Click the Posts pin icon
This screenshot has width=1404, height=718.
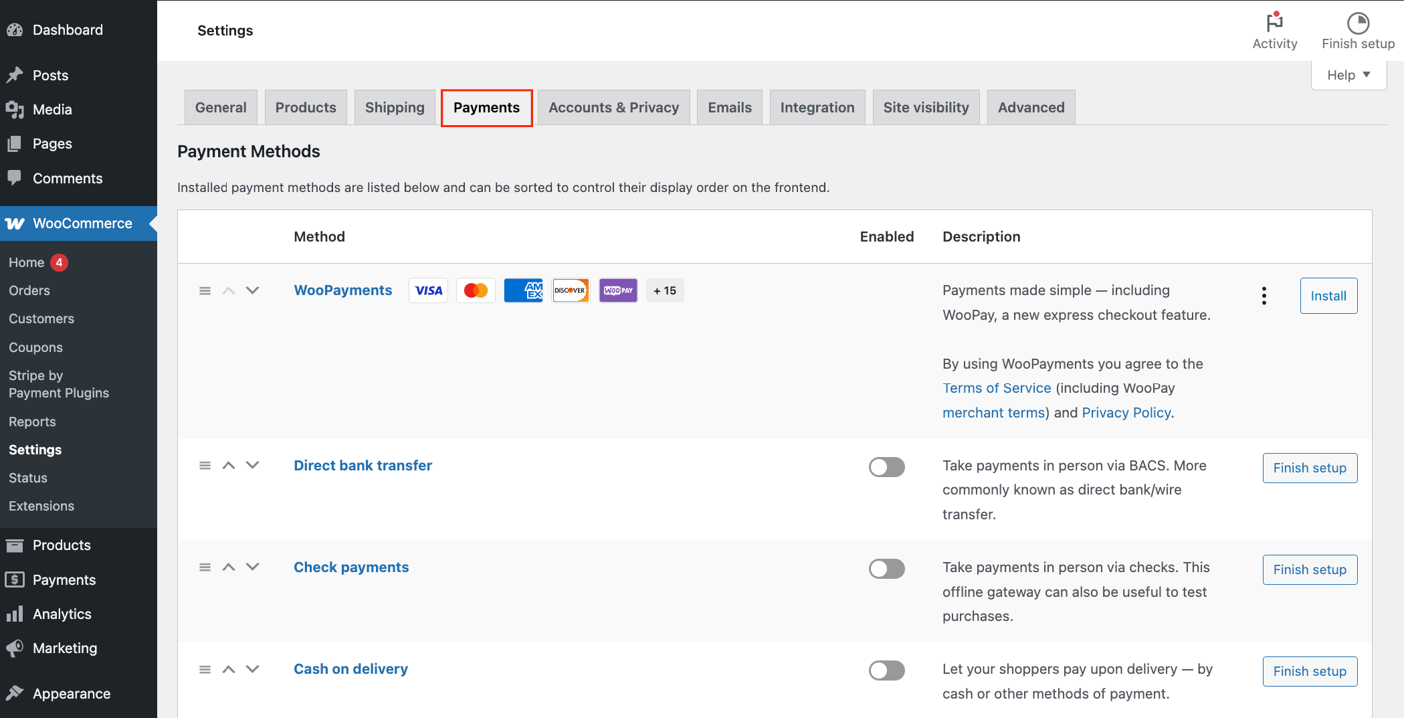15,75
